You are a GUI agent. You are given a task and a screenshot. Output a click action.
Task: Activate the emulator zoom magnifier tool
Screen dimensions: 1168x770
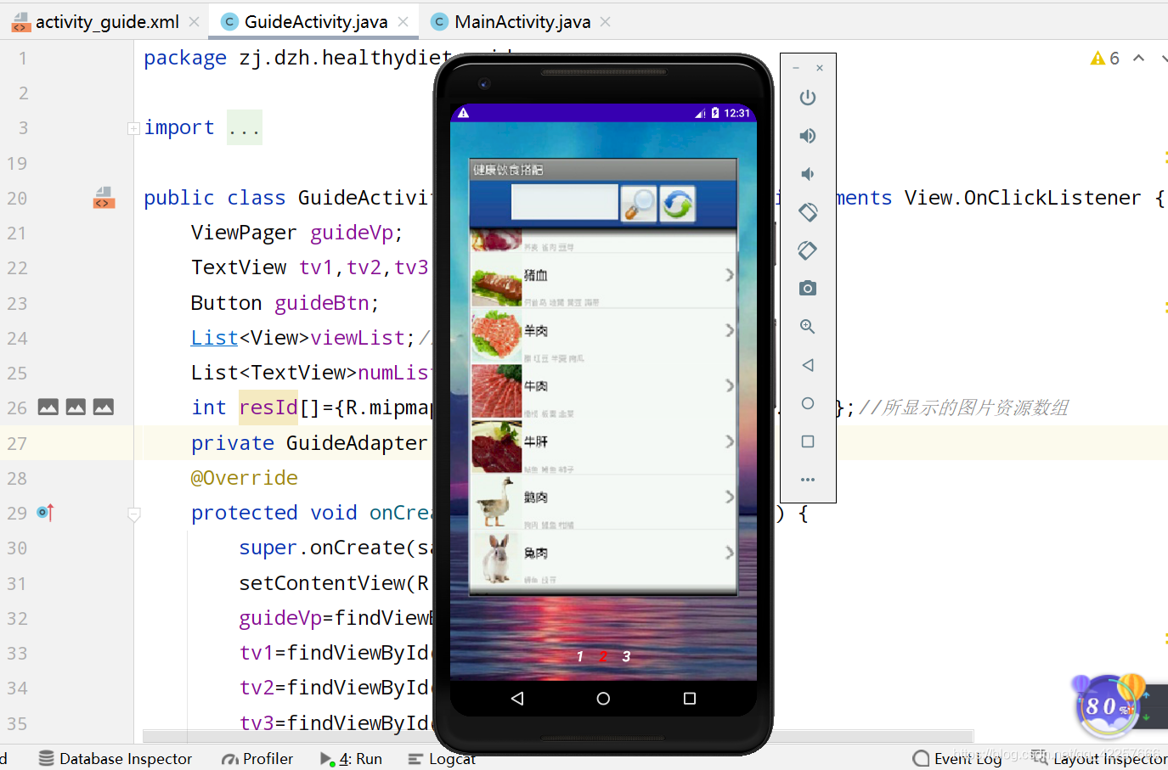[x=808, y=327]
